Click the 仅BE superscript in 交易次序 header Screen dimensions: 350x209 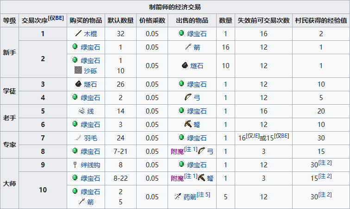56,18
